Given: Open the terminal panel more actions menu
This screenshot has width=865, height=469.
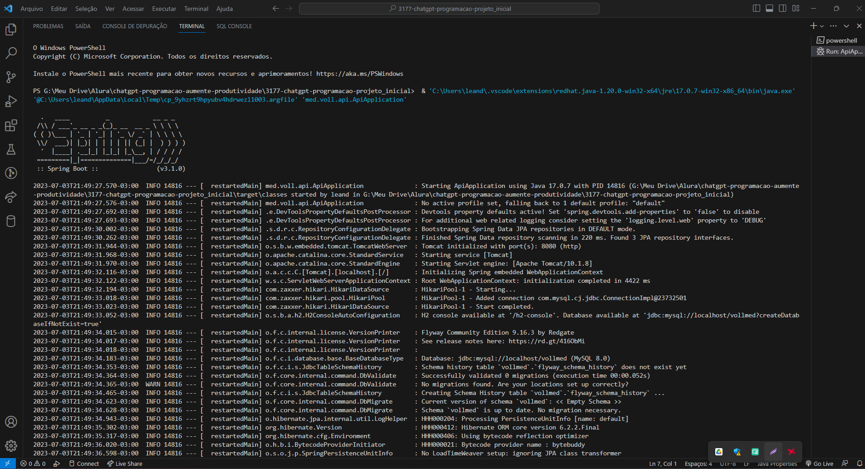Looking at the screenshot, I should [x=833, y=26].
